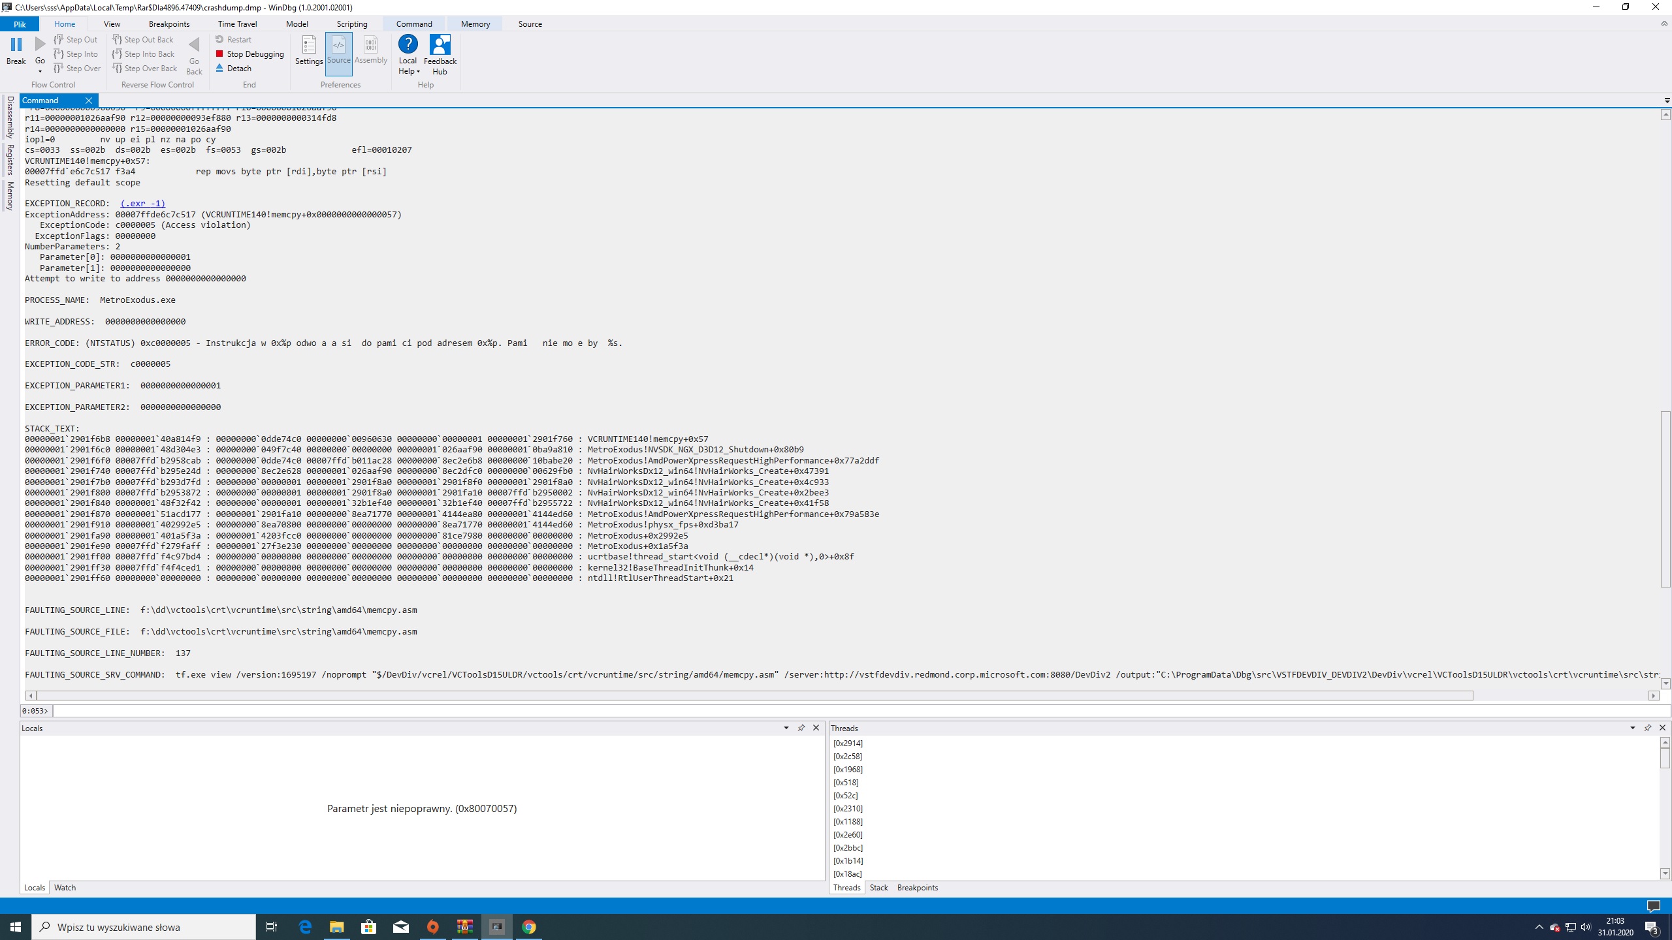Image resolution: width=1672 pixels, height=940 pixels.
Task: Click the .exr -1 link
Action: pyautogui.click(x=142, y=204)
